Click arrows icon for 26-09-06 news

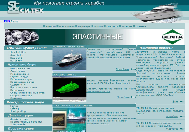pos(182,129)
